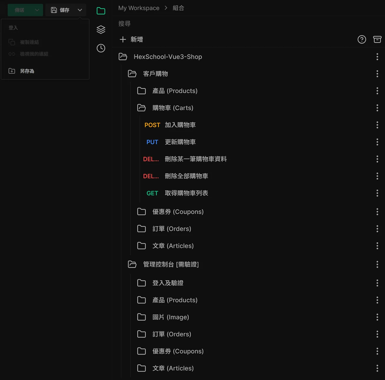Select 複製連結 in the save menu
The height and width of the screenshot is (380, 385).
pos(29,42)
